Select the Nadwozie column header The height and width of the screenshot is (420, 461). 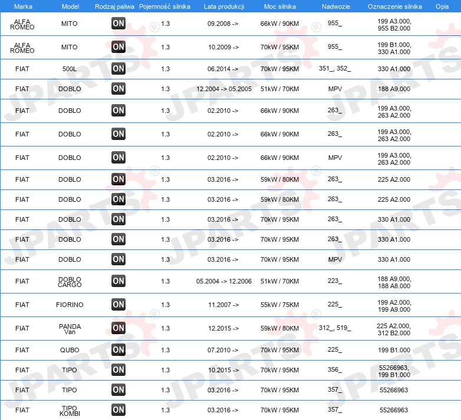tap(336, 6)
